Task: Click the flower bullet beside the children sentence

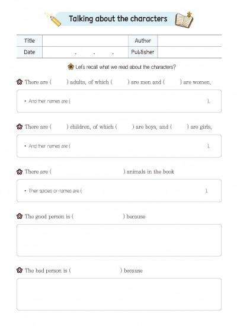Action: pyautogui.click(x=20, y=127)
